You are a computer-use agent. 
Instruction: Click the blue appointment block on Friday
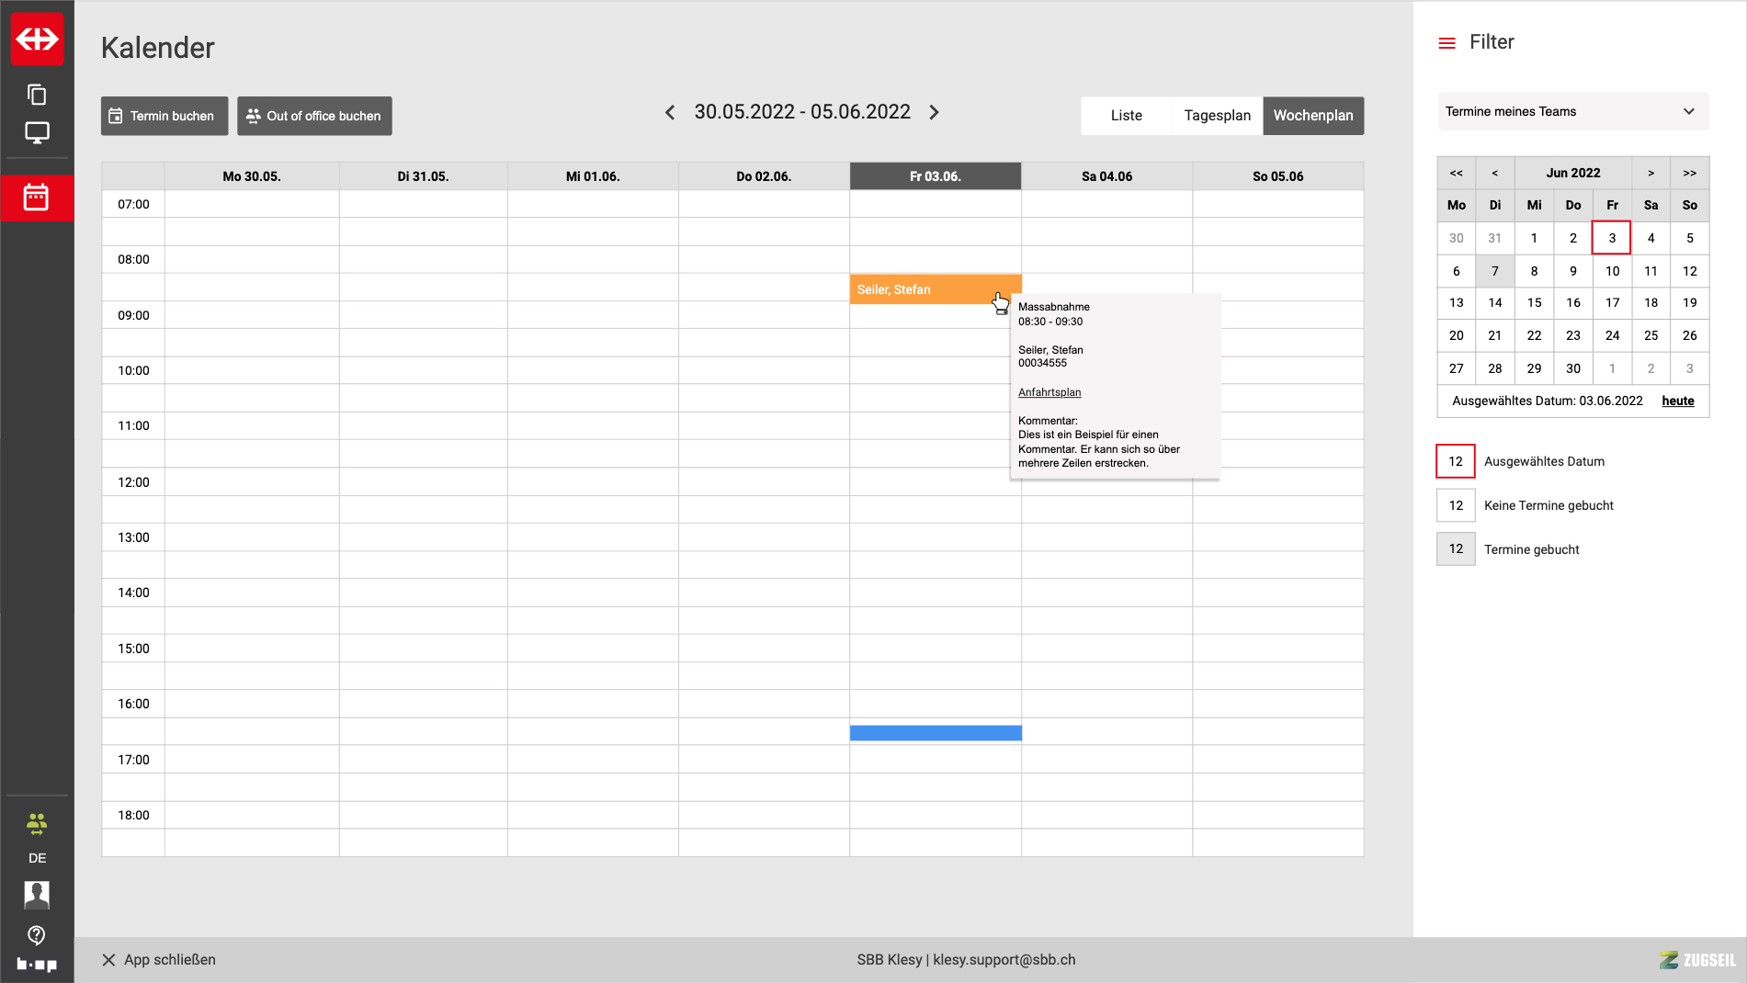[935, 733]
